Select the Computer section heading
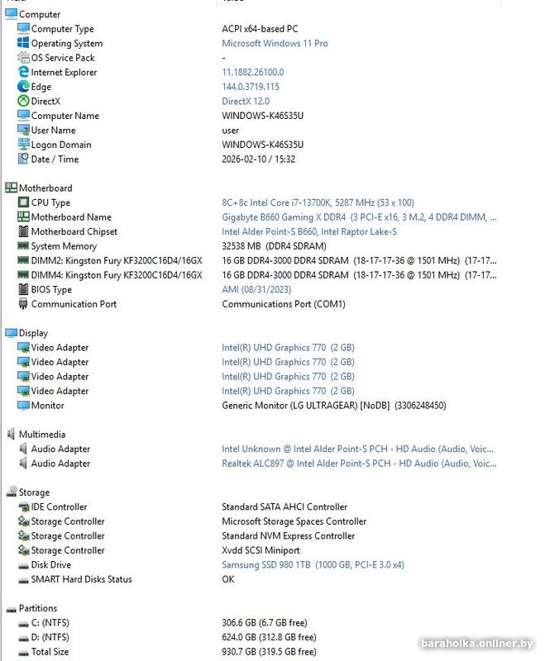The height and width of the screenshot is (661, 550). 40,14
